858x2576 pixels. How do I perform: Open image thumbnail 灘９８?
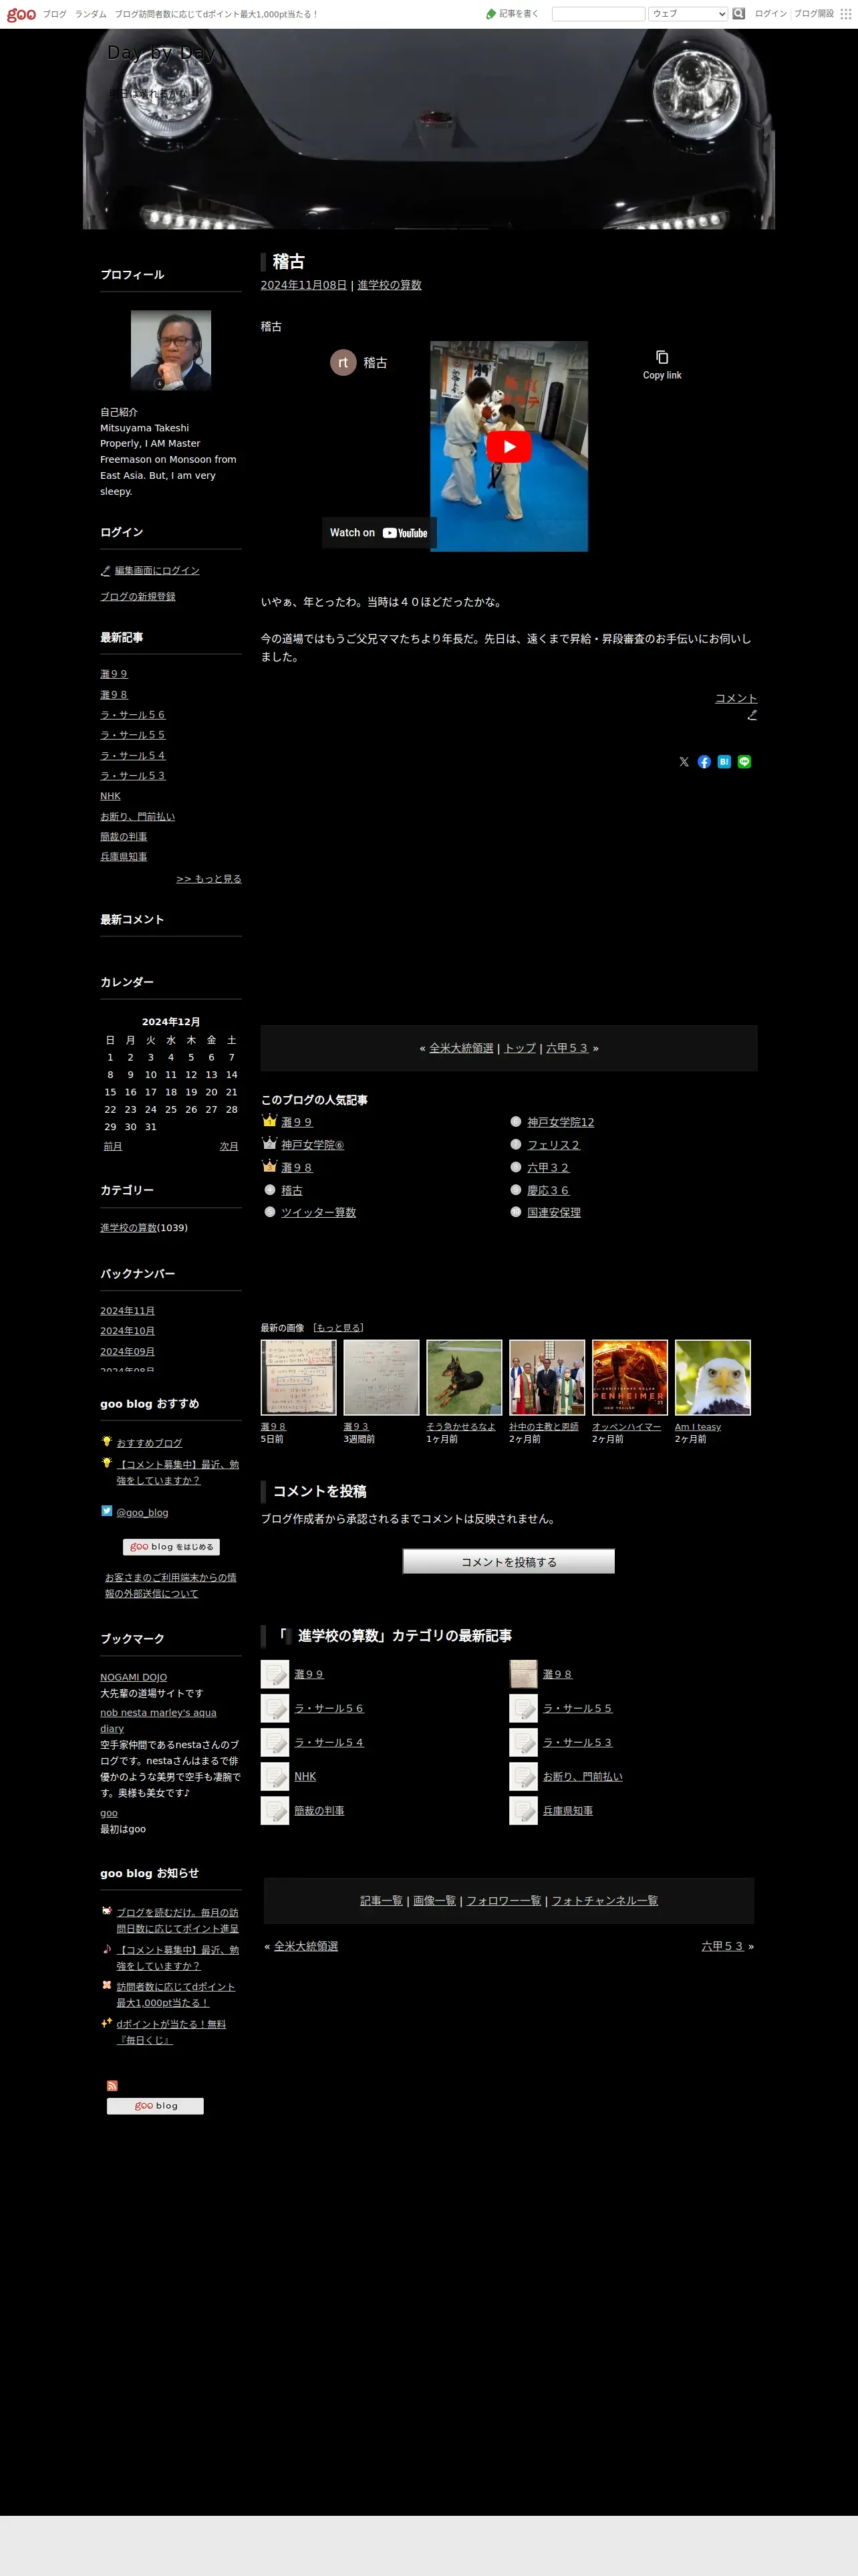299,1378
